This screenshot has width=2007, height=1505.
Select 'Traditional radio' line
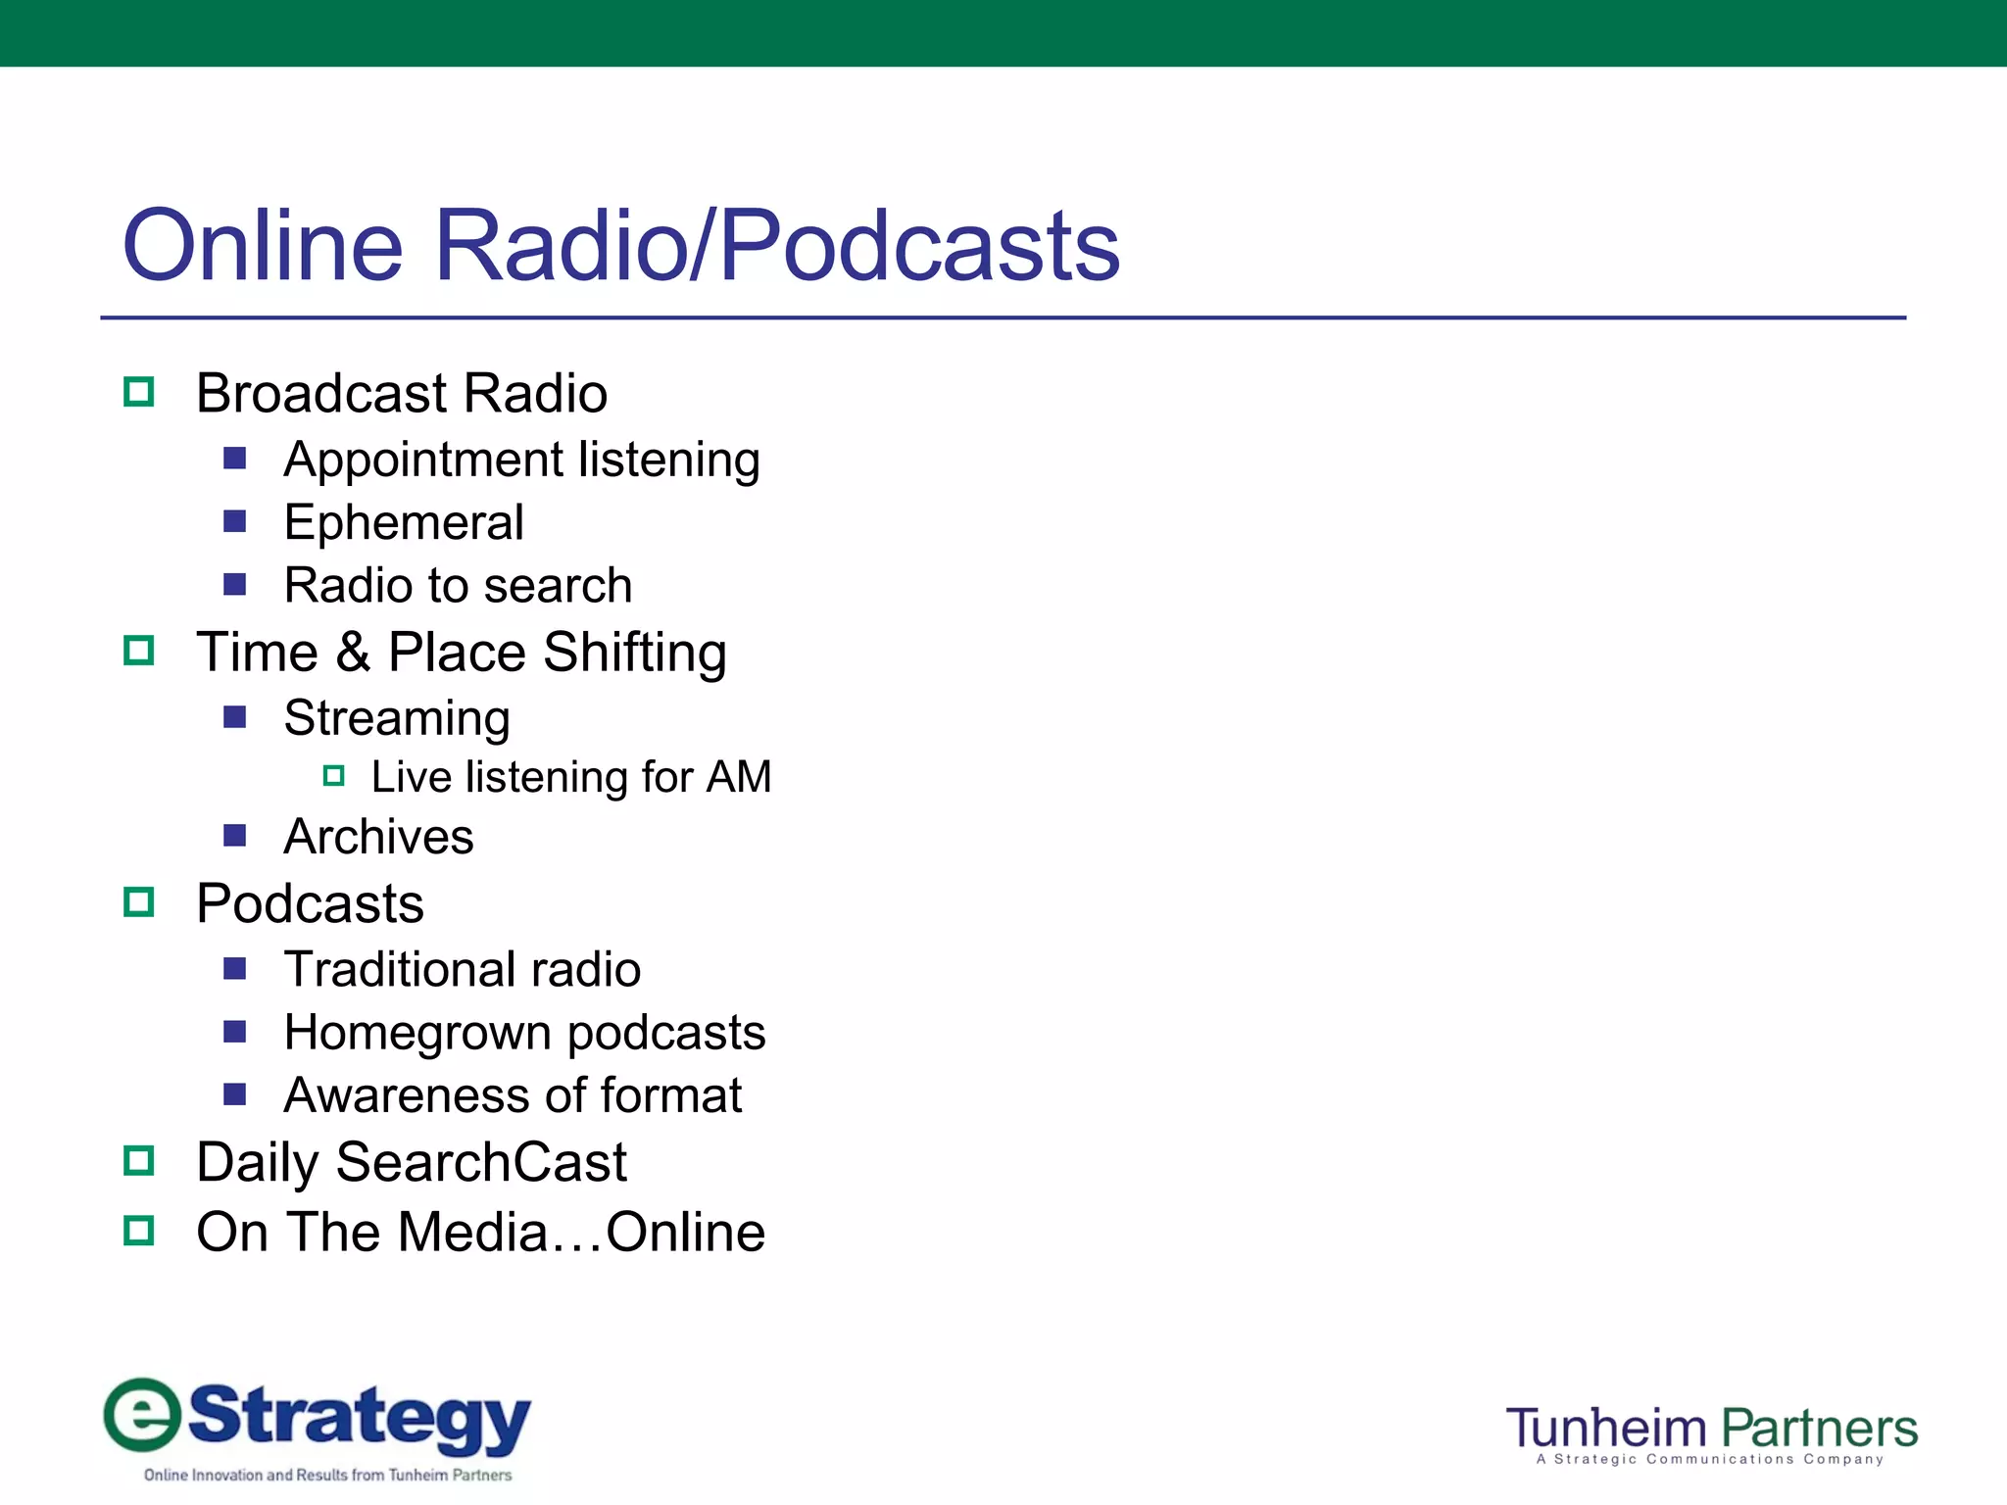click(463, 969)
